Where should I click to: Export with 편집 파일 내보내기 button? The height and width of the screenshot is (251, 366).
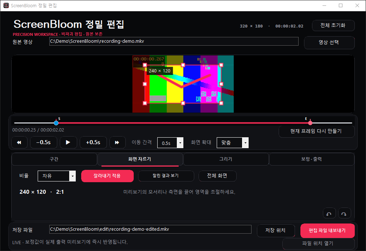[328, 230]
